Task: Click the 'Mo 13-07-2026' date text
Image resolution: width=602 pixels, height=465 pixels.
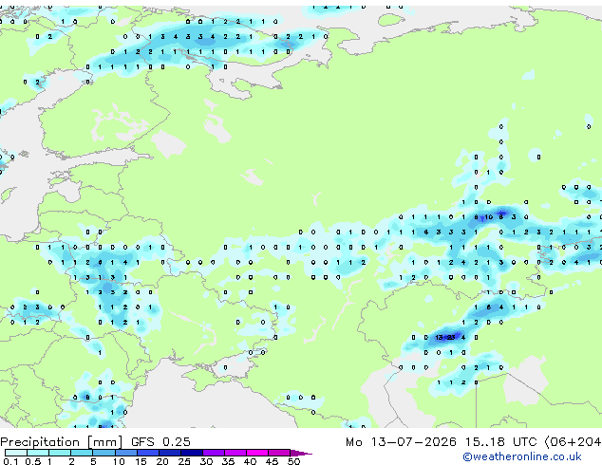Action: pos(401,442)
